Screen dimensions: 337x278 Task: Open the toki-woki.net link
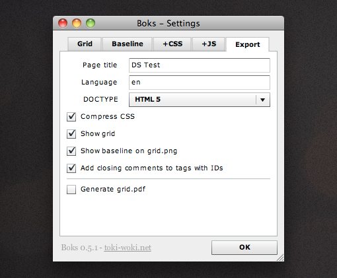[128, 248]
